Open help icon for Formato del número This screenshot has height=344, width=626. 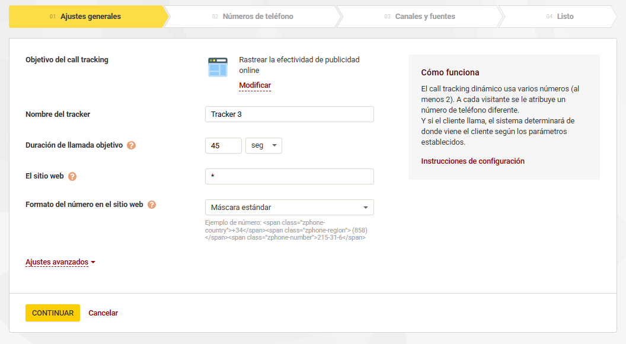coord(152,205)
